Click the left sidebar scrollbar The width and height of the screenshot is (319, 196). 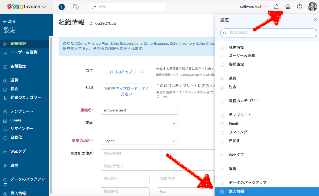[51, 115]
